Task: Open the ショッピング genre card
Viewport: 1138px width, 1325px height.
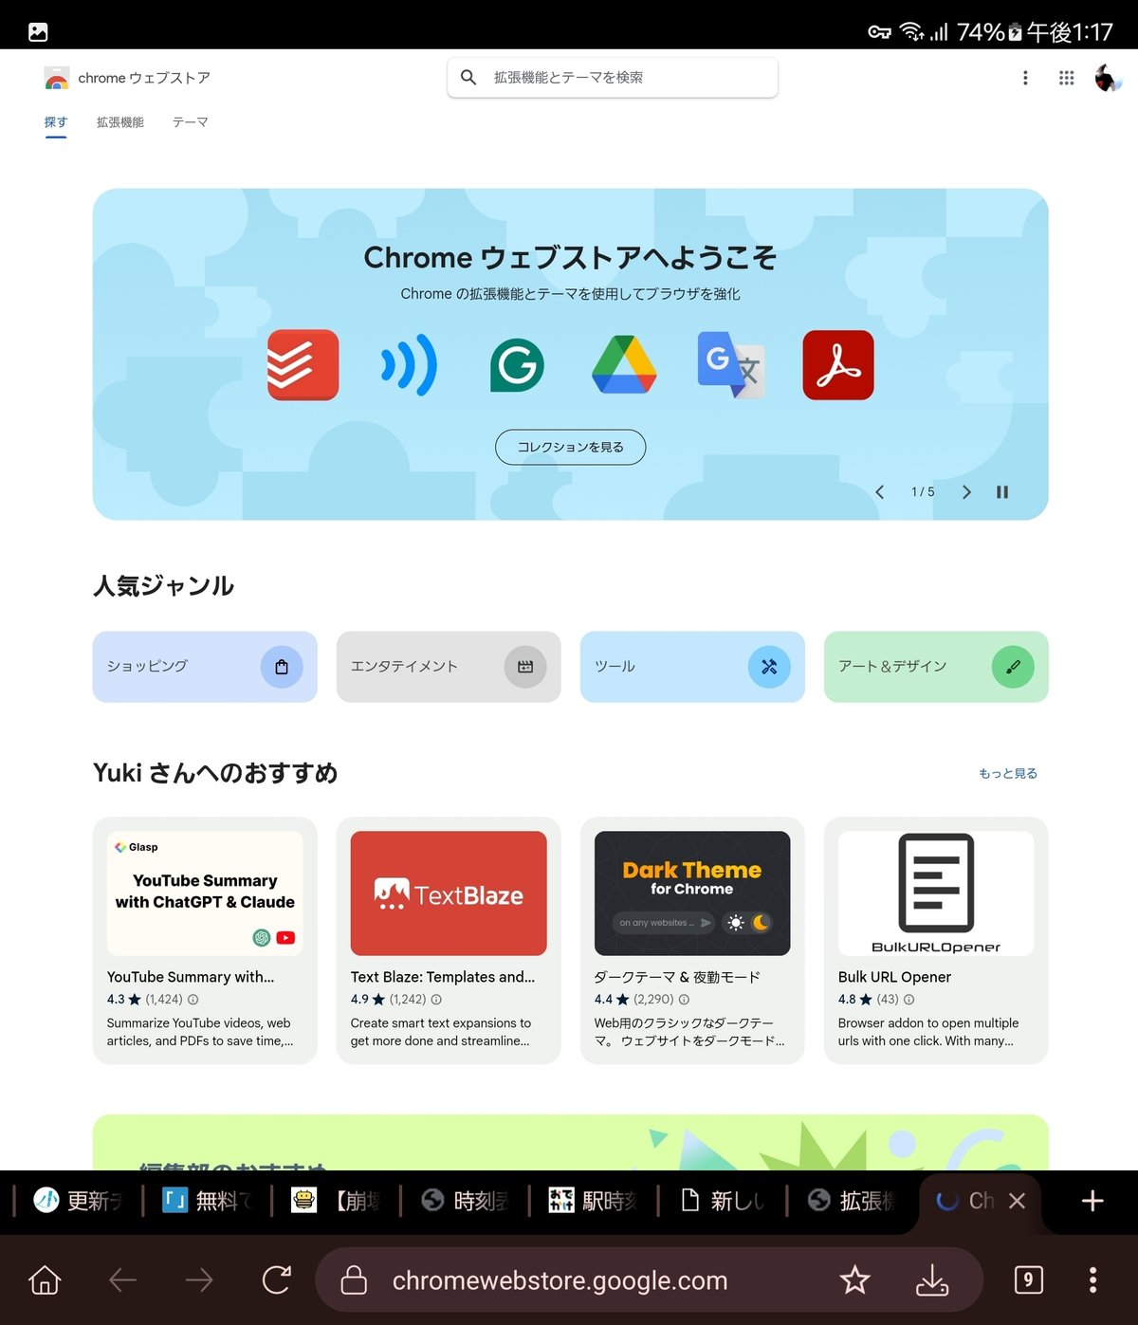Action: coord(205,667)
